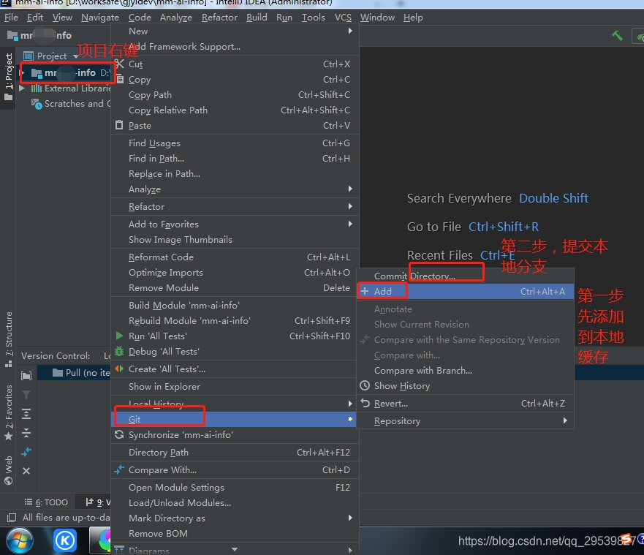The image size is (644, 555).
Task: Select Rebuild Module 'mm-ai-info'
Action: point(233,320)
